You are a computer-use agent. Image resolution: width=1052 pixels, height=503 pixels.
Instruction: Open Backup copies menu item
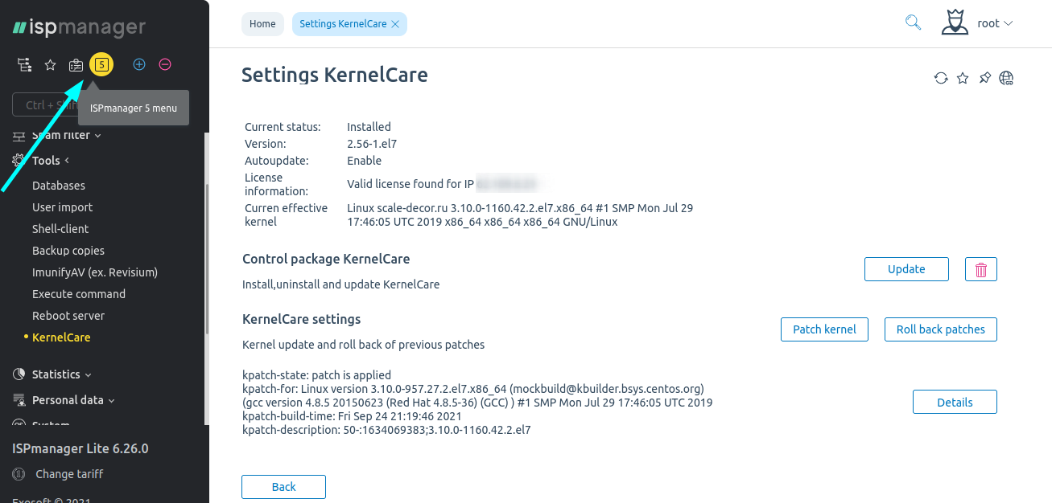tap(68, 251)
